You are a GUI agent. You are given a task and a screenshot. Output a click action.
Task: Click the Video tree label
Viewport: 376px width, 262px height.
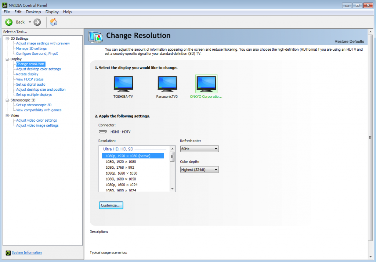(15, 115)
